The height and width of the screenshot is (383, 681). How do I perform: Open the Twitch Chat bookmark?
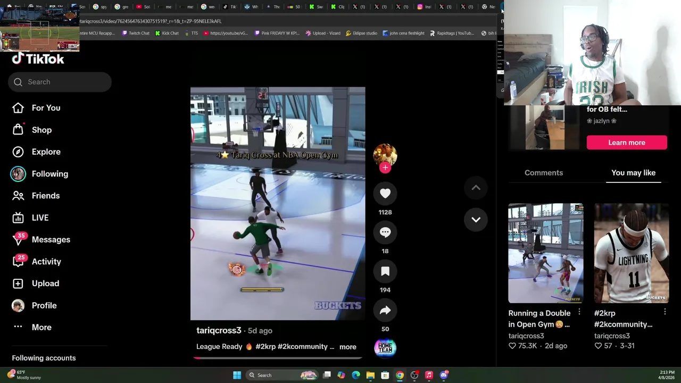click(136, 33)
